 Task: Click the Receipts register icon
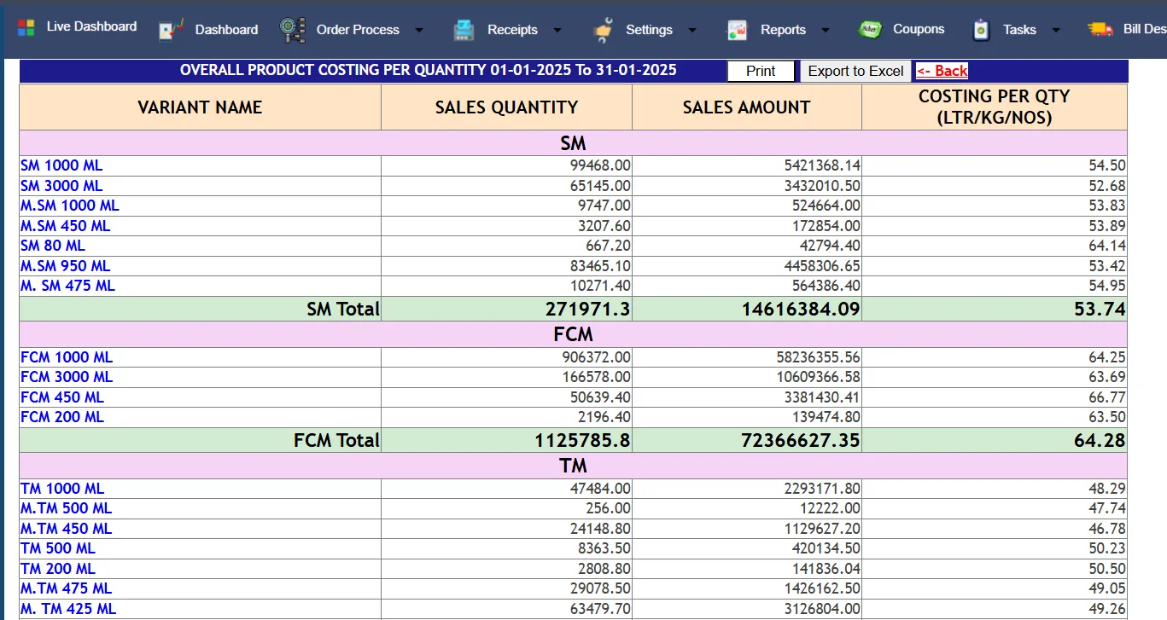pos(464,30)
